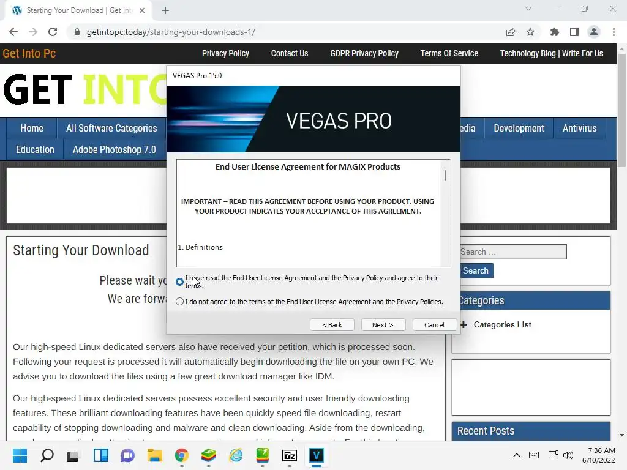Open the tab search chevron
This screenshot has height=470, width=627.
point(528,9)
